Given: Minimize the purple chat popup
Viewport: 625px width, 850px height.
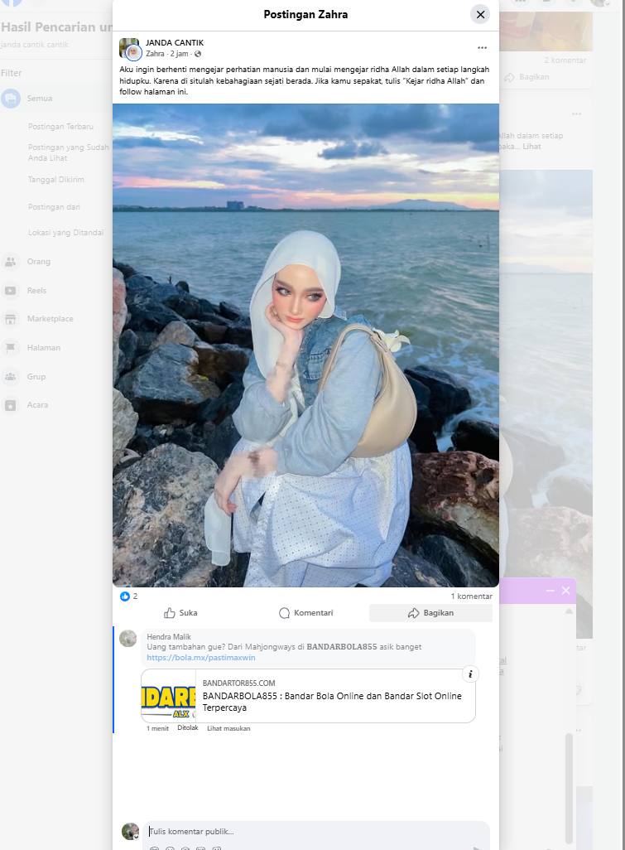Looking at the screenshot, I should [x=550, y=591].
